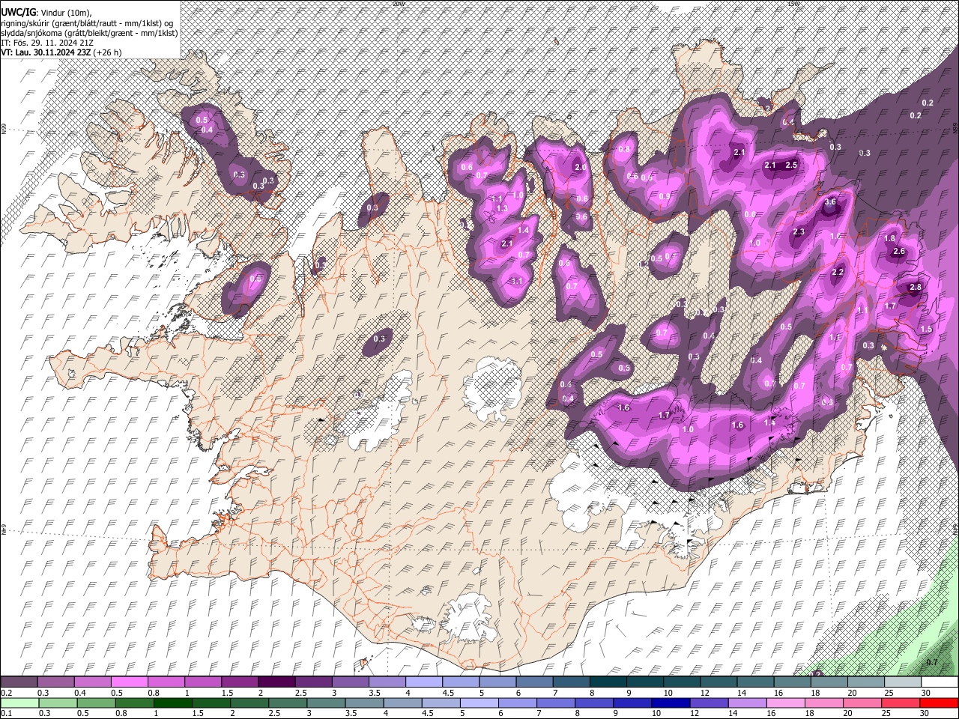Screen dimensions: 959x719
Task: Click the 2.5 value label on map
Action: pyautogui.click(x=790, y=165)
